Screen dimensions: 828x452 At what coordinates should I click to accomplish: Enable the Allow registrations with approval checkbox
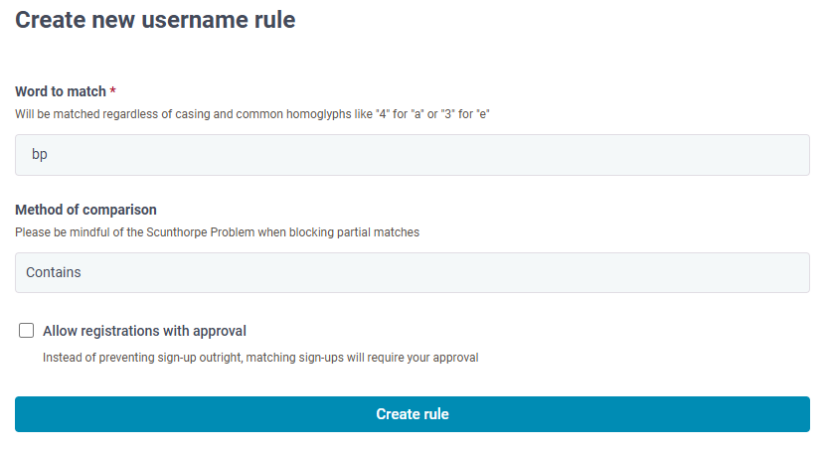pos(27,331)
